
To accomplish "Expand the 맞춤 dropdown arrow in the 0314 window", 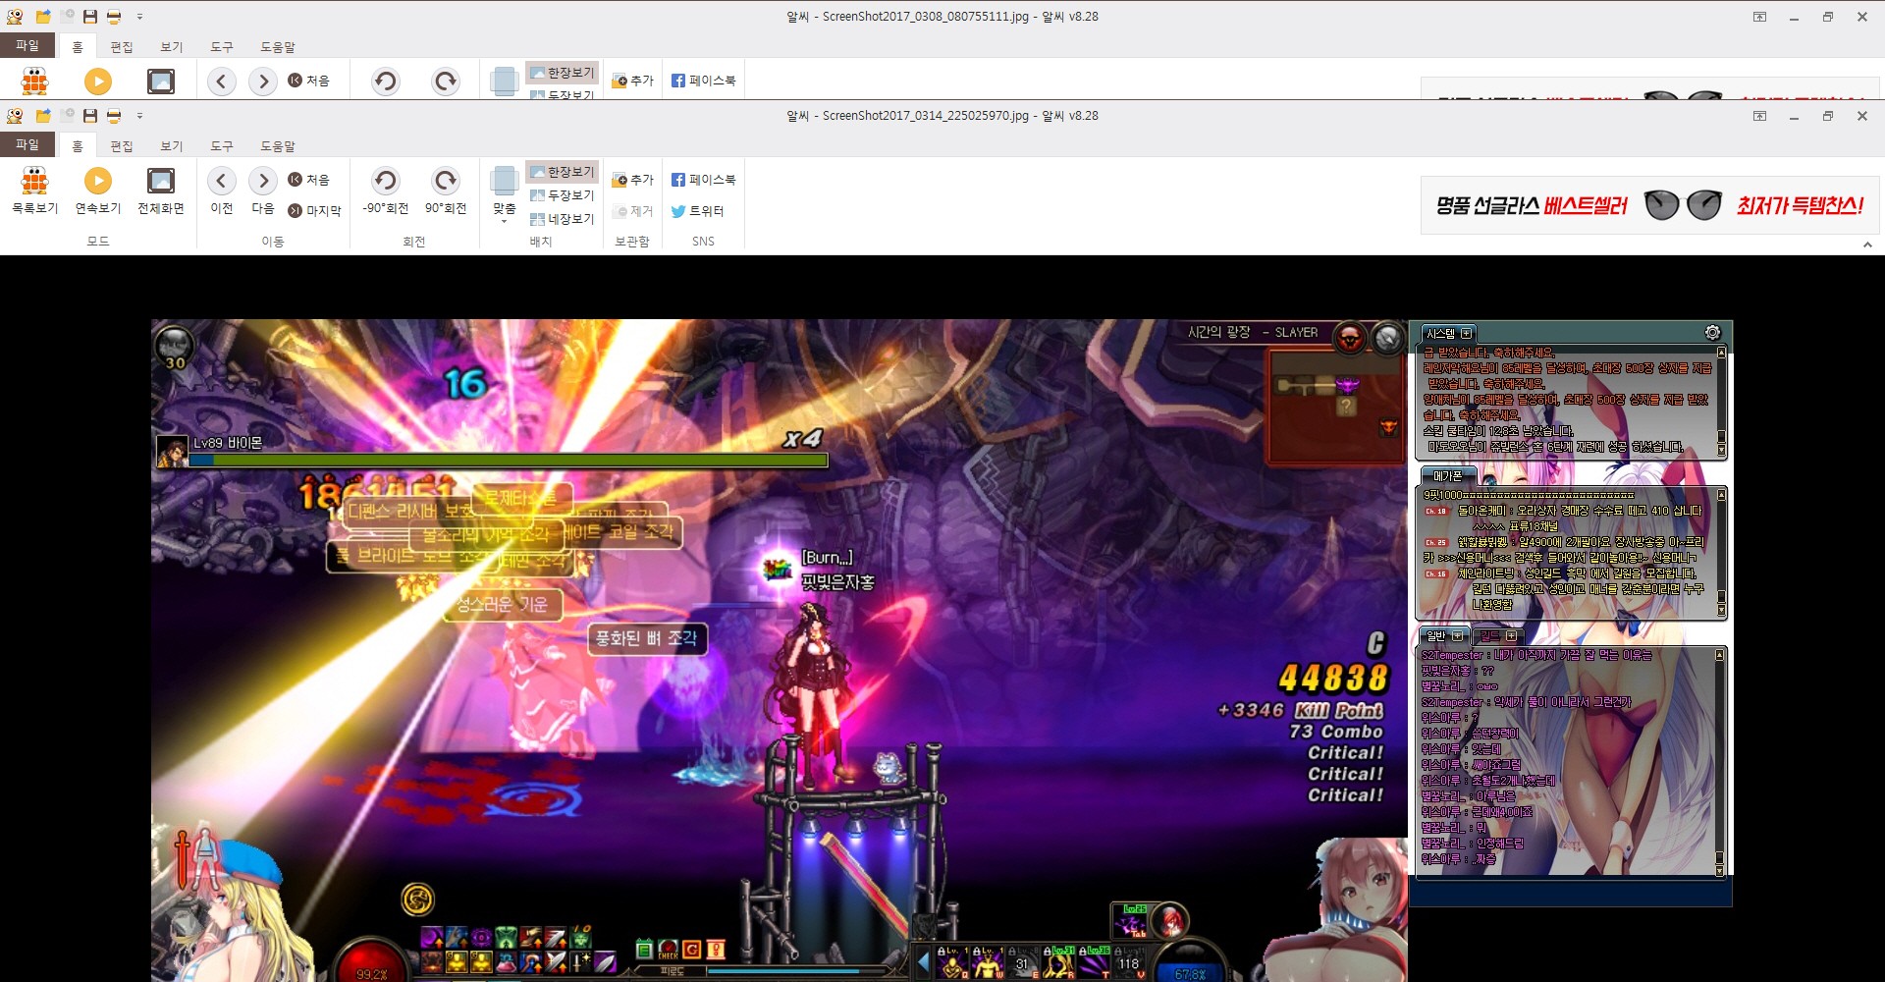I will [505, 222].
